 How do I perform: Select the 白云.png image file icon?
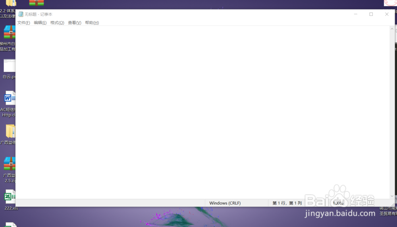point(9,68)
